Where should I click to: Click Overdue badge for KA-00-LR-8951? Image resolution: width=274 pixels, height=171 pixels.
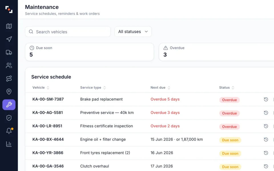coord(229,127)
